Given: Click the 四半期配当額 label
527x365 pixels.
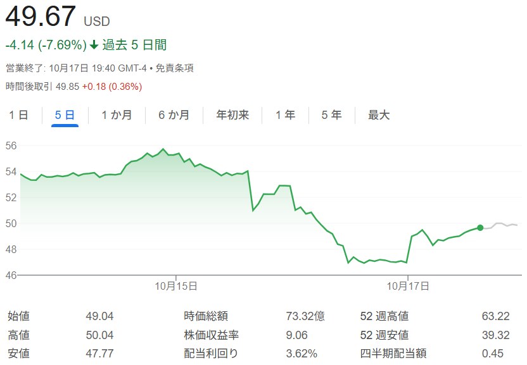Looking at the screenshot, I should [x=393, y=354].
